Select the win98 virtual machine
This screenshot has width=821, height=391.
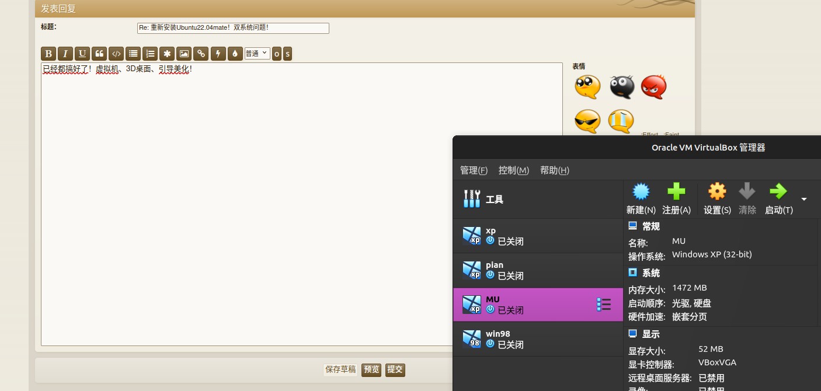pos(538,339)
